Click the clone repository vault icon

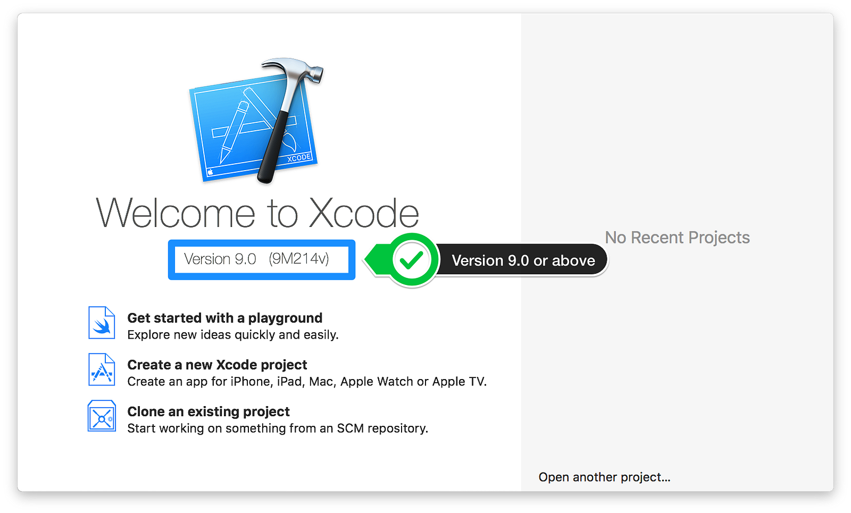102,416
